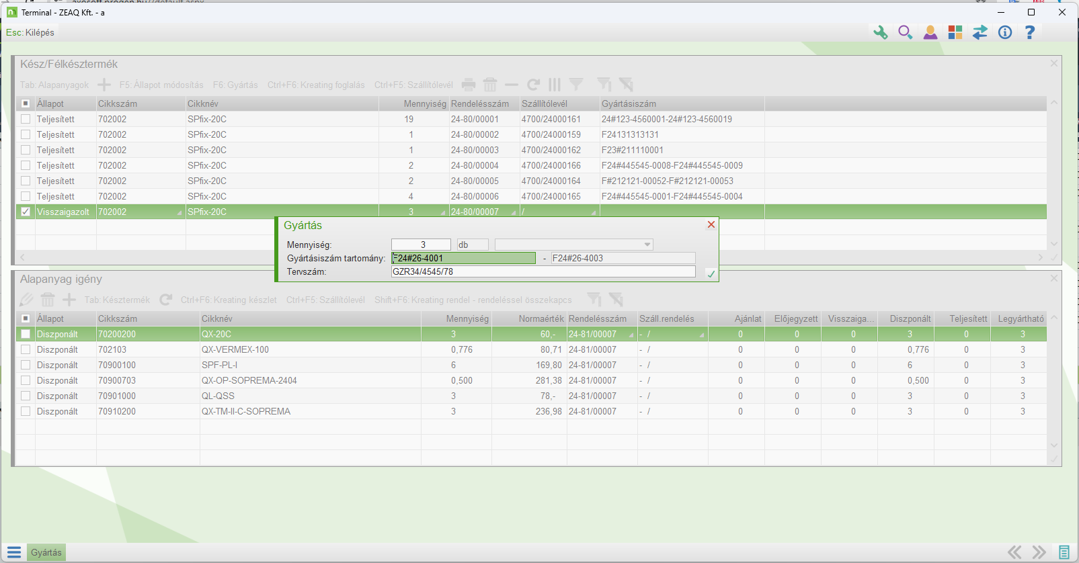Expand the Cikkszám 702002 cell in Visszaigazolt row
The width and height of the screenshot is (1079, 563).
click(x=179, y=213)
